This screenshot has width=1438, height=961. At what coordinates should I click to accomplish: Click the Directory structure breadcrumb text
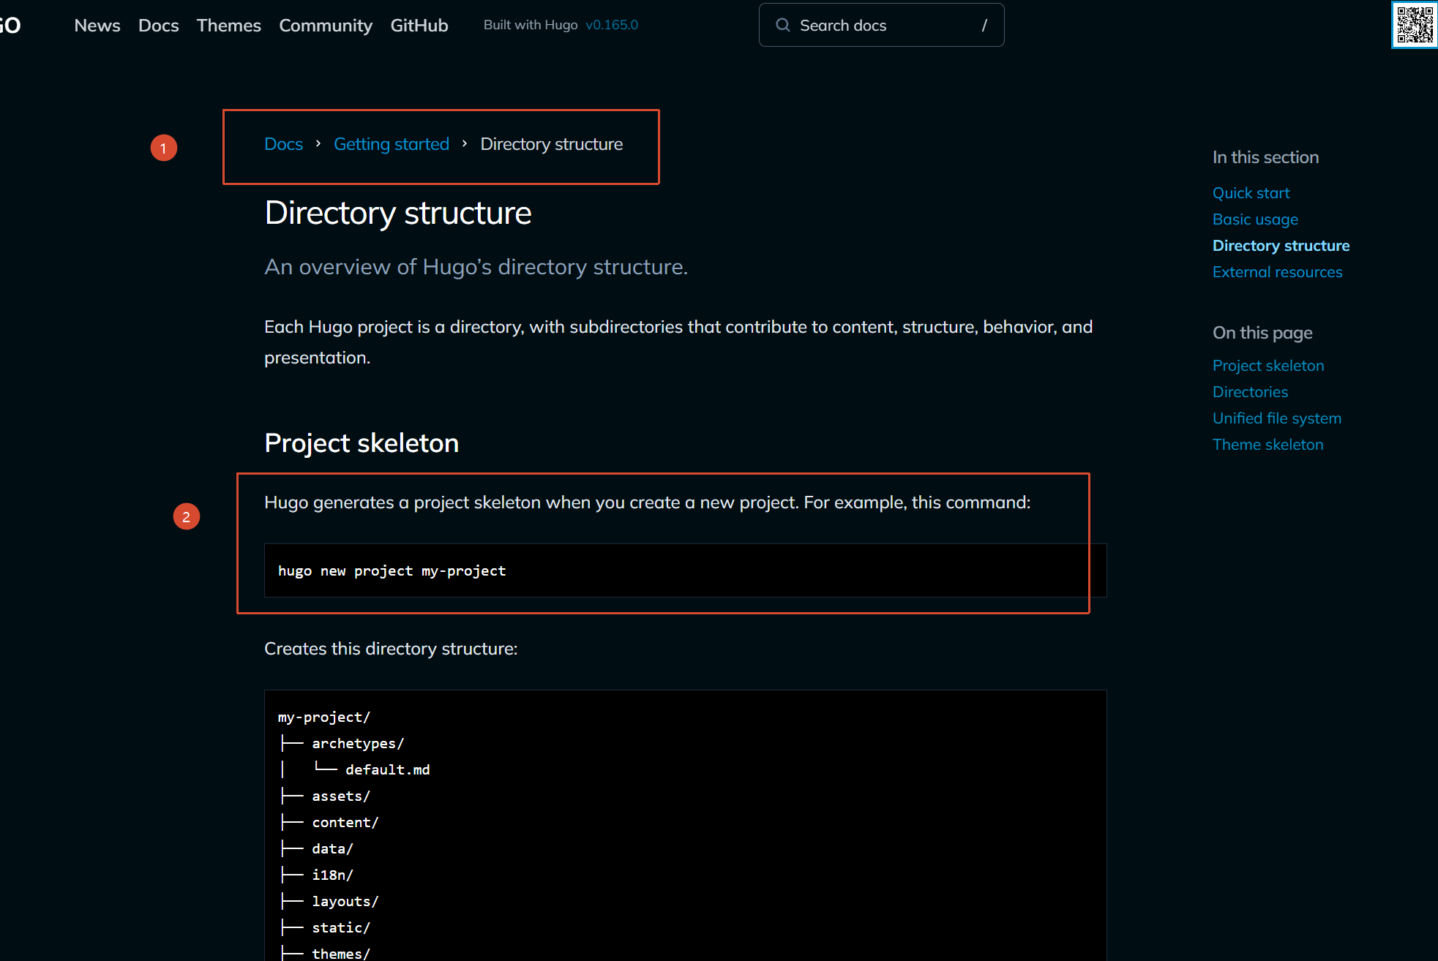click(x=552, y=144)
